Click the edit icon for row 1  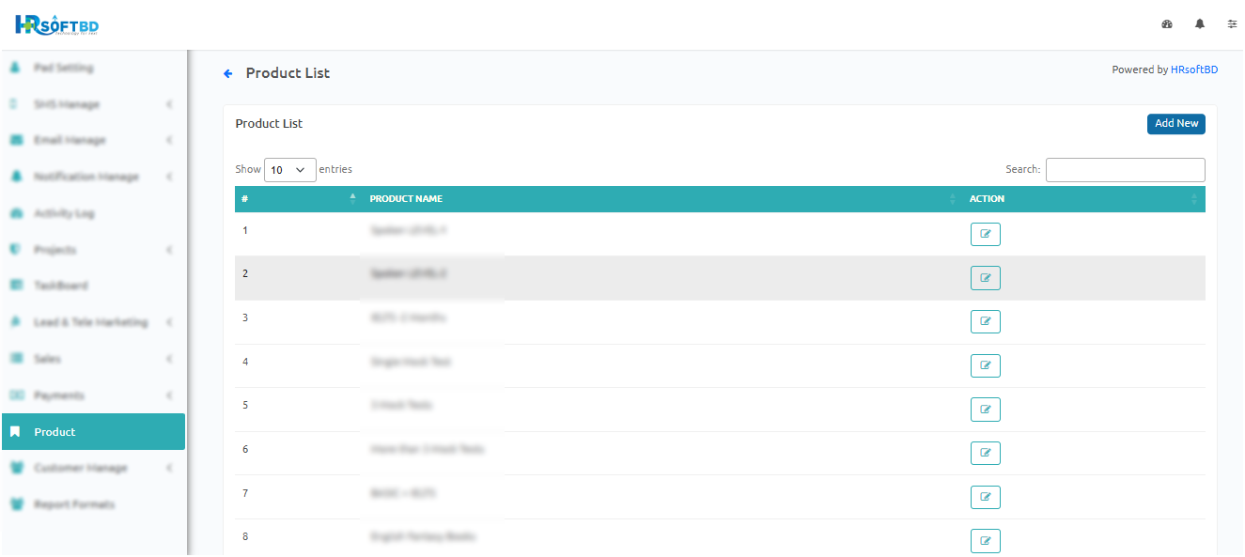(985, 234)
